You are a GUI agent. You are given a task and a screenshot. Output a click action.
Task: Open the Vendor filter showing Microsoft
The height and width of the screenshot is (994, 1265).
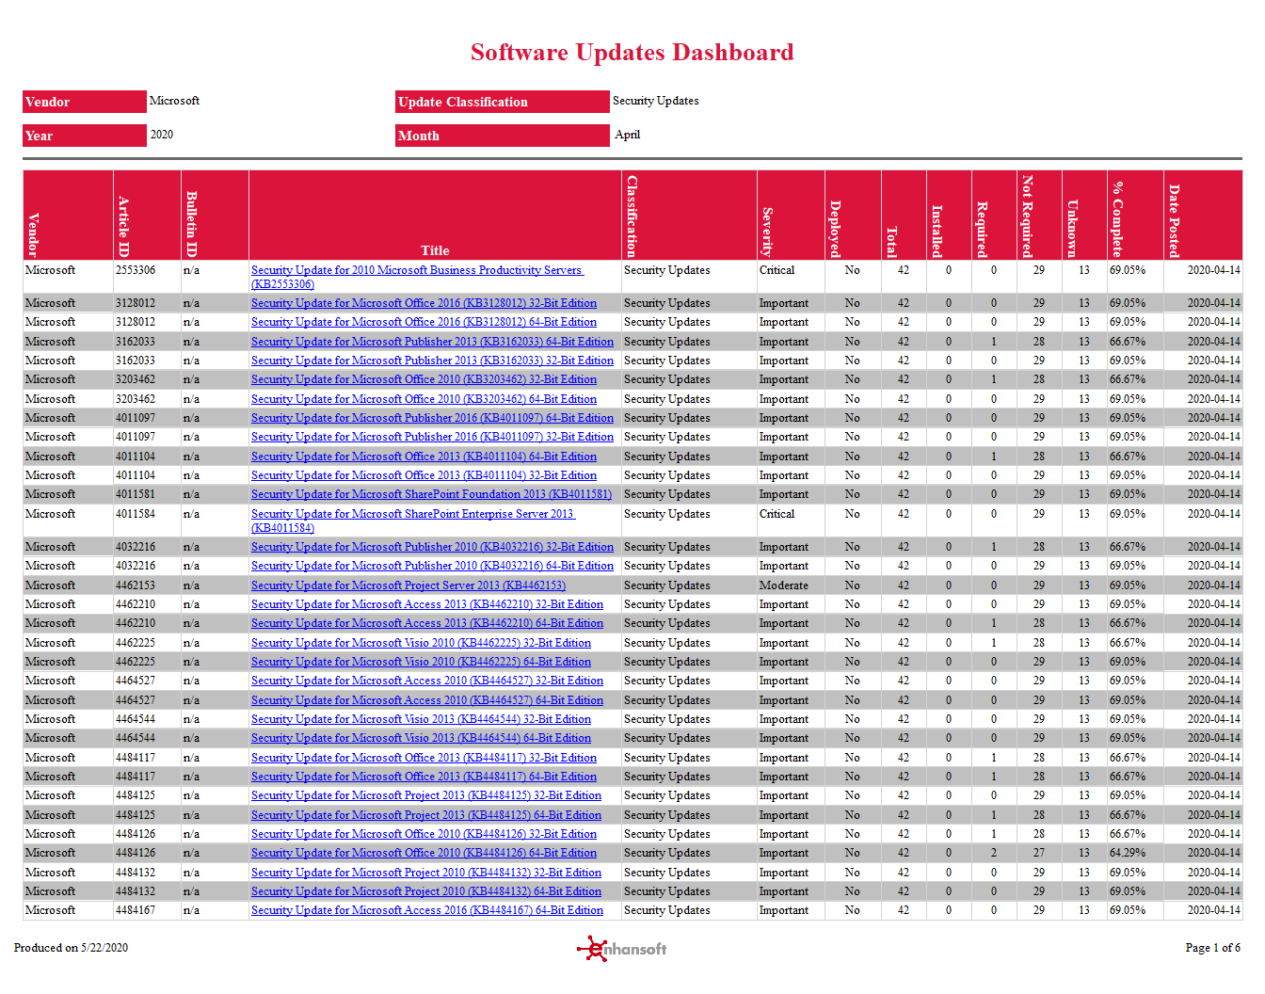click(x=84, y=102)
